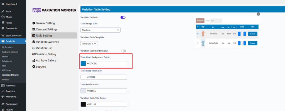
Task: Click Variation Table Title Color swatch
Action: [x=83, y=104]
